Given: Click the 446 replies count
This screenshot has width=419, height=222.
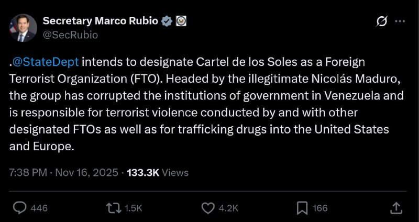Looking at the screenshot, I should (39, 208).
